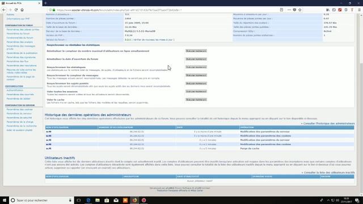Open Paramètres de la publication sidebar link
The width and height of the screenshot is (363, 204).
point(22,53)
